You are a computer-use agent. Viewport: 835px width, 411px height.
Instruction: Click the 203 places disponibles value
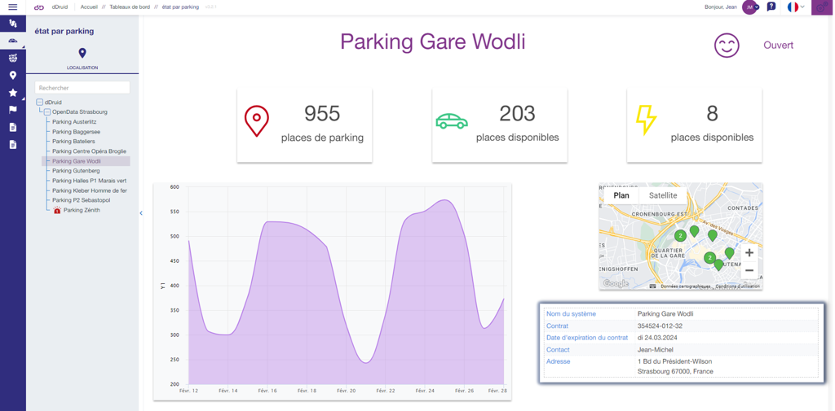click(x=517, y=113)
